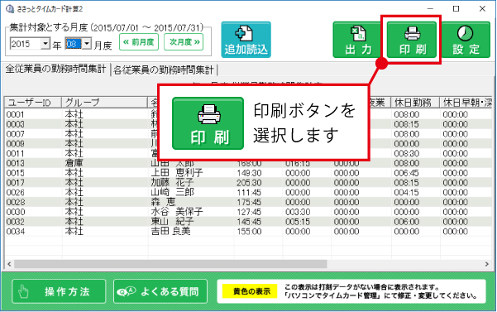Screen dimensions: 497x312
Task: Select user ID 0017 cell
Action: (x=15, y=183)
